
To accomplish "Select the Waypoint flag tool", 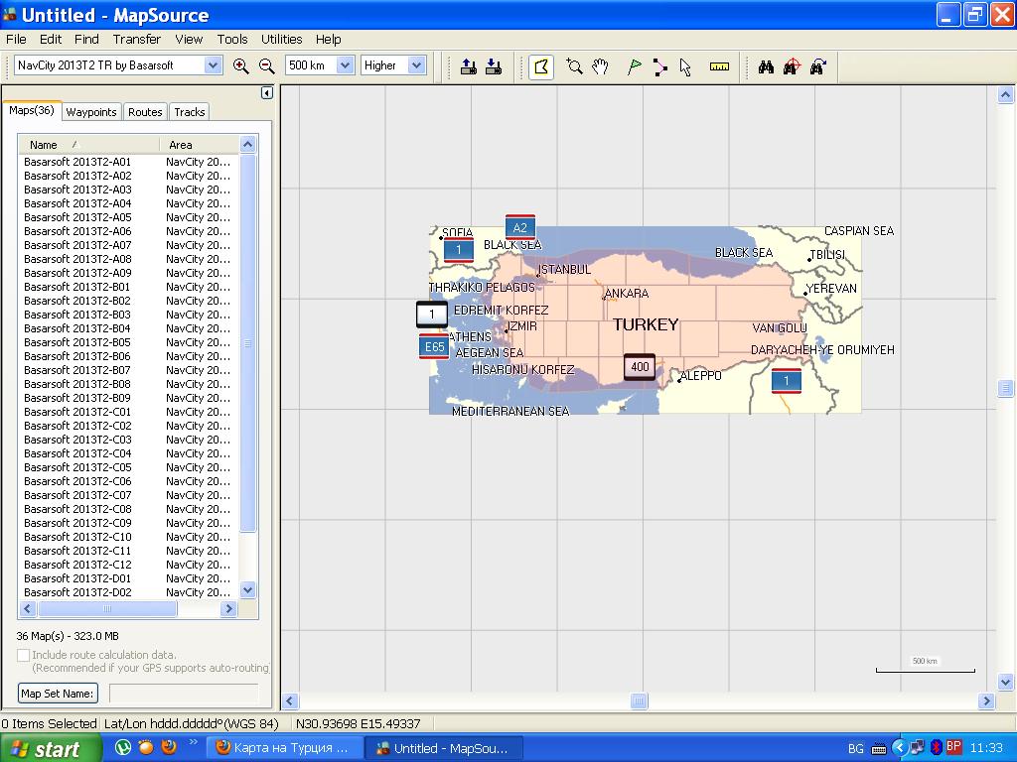I will click(634, 66).
